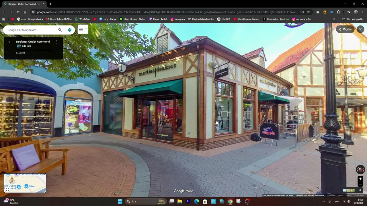The width and height of the screenshot is (367, 206).
Task: Open the Sümi Hoca ile Alma... bookmark
Action: pyautogui.click(x=246, y=19)
